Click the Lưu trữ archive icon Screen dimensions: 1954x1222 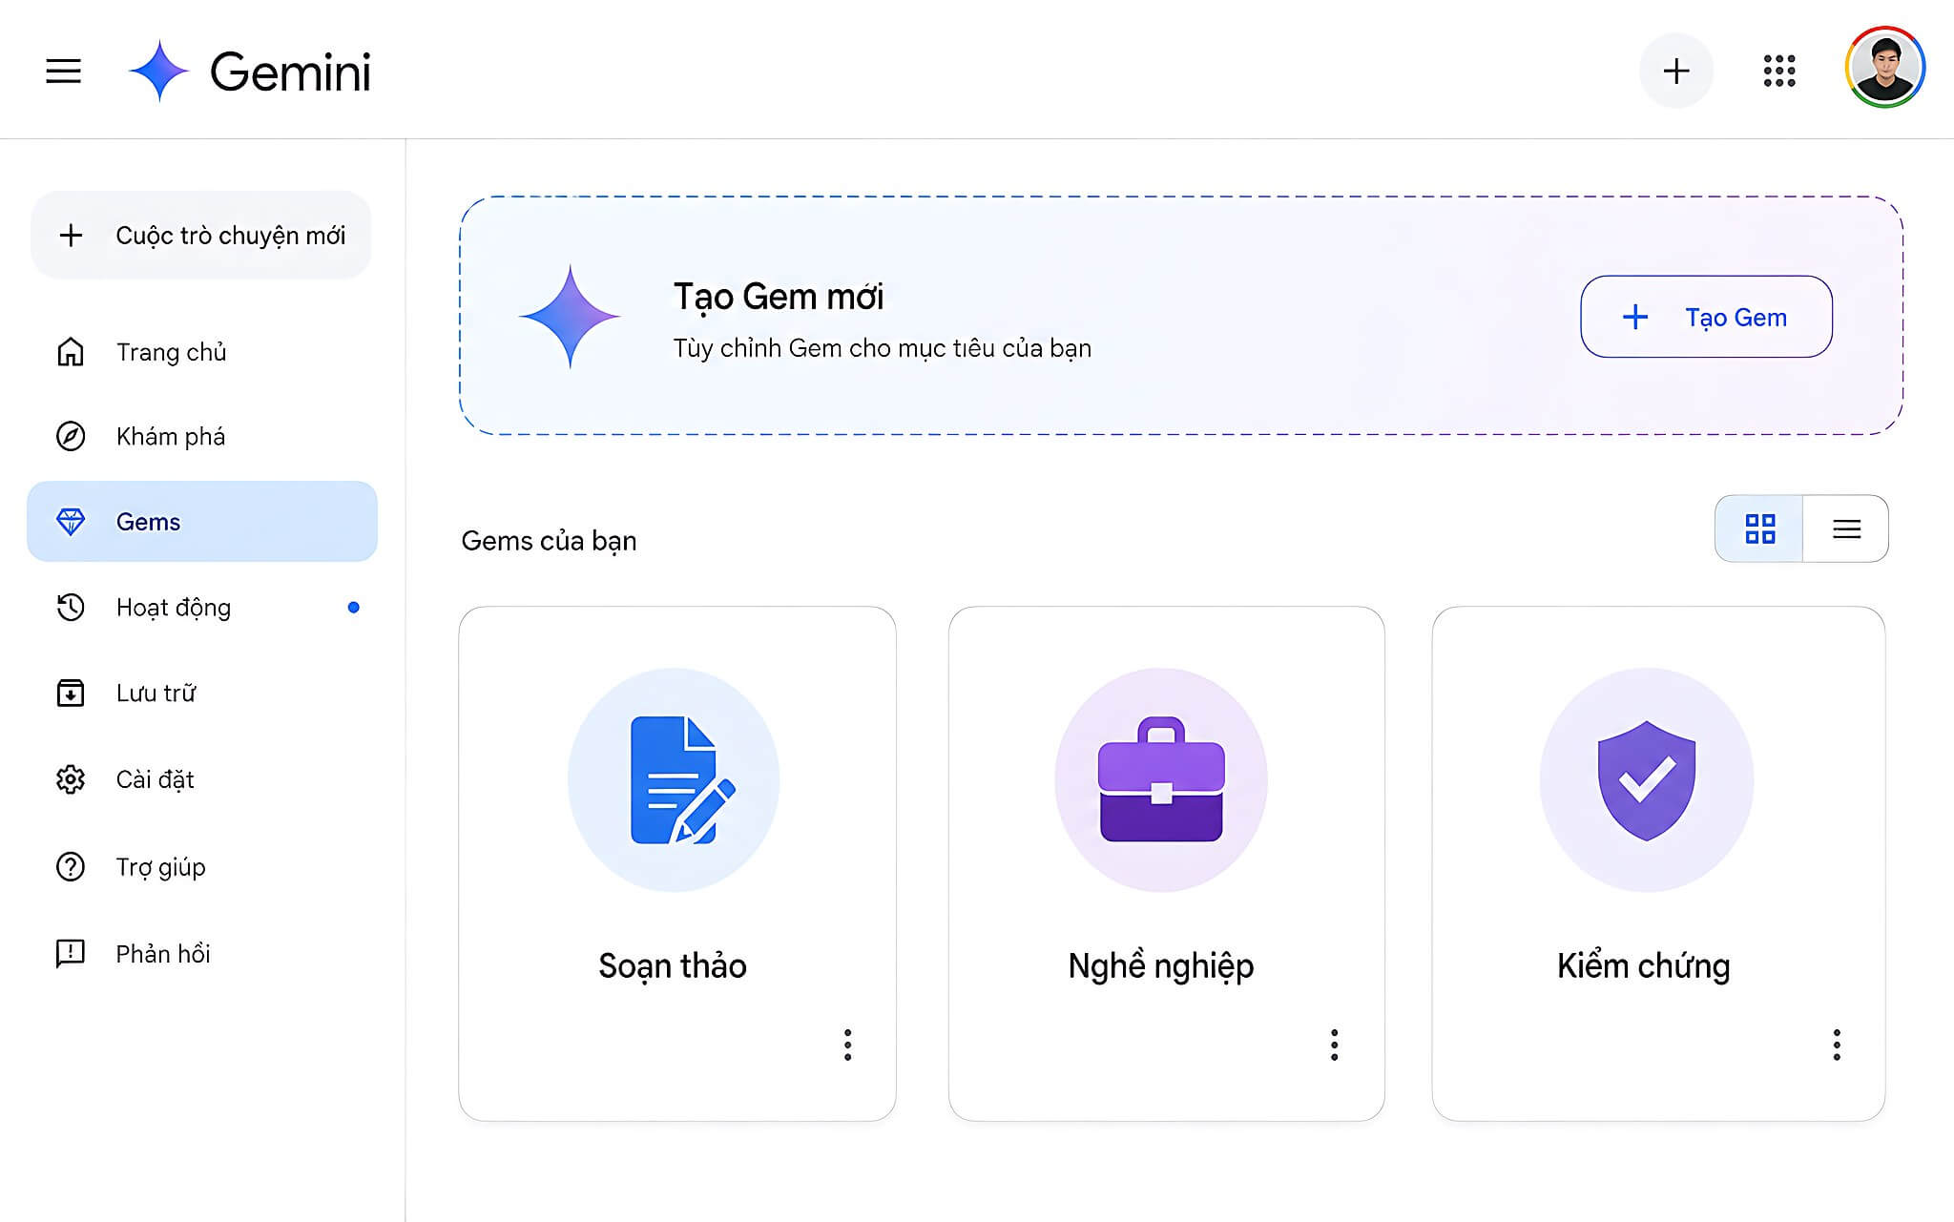71,693
